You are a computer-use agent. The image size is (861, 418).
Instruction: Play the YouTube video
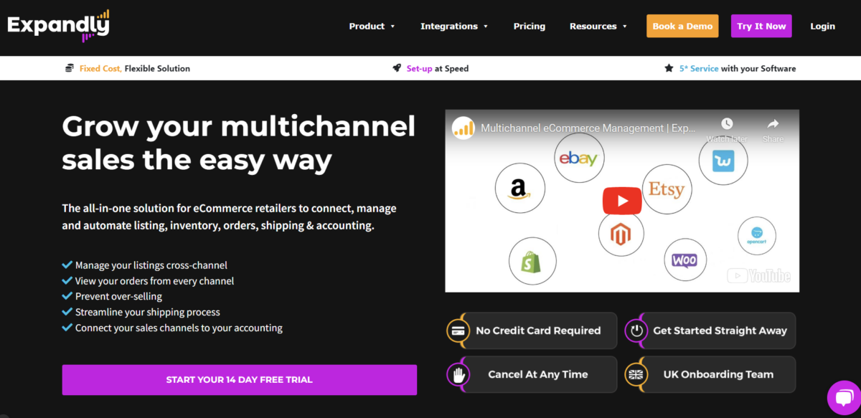click(x=622, y=201)
